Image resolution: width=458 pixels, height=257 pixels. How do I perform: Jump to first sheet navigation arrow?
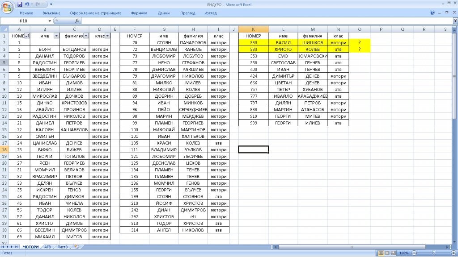3,246
